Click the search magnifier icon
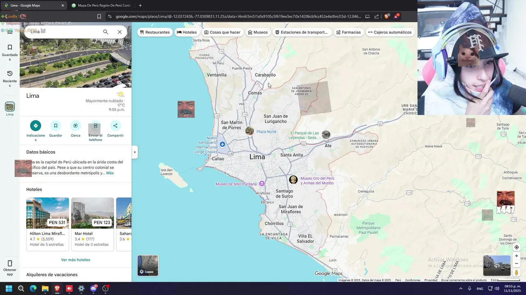 tap(106, 32)
